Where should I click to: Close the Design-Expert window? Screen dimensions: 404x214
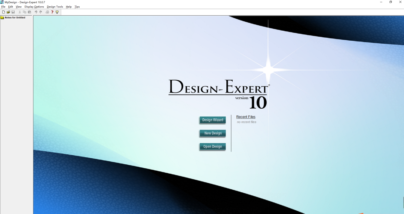[400, 2]
